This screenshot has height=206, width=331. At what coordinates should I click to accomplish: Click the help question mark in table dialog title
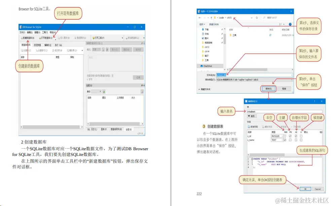pyautogui.click(x=314, y=101)
